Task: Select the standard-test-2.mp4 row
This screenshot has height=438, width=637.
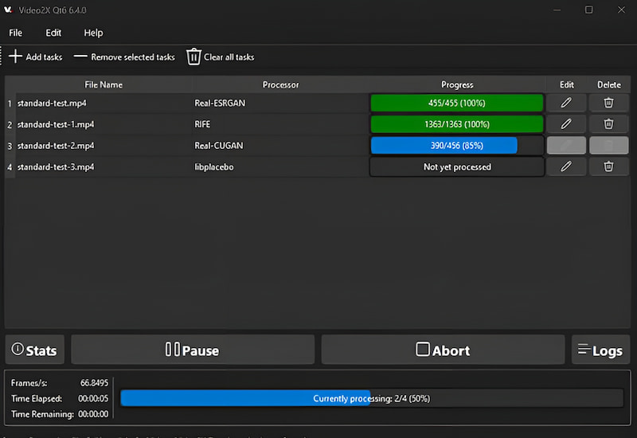Action: tap(56, 146)
